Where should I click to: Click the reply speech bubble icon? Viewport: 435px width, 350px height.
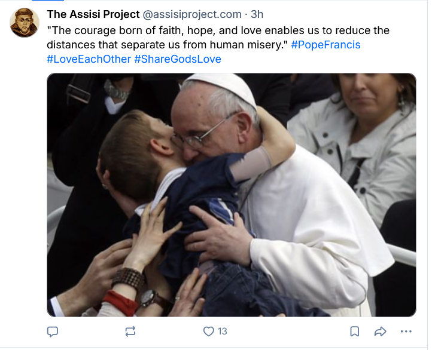click(53, 331)
